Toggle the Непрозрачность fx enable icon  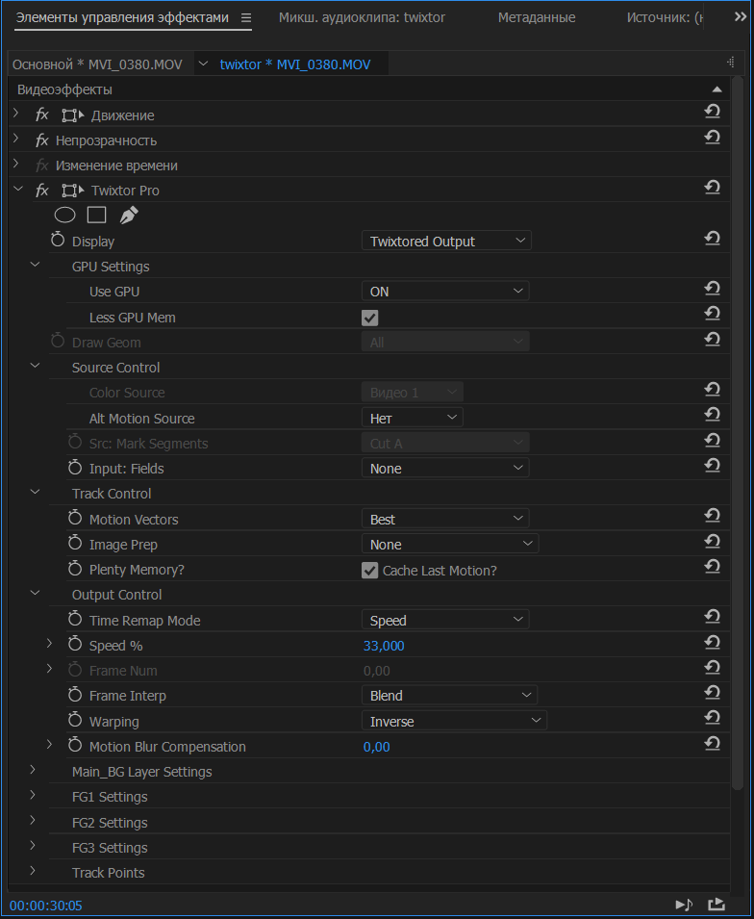41,140
